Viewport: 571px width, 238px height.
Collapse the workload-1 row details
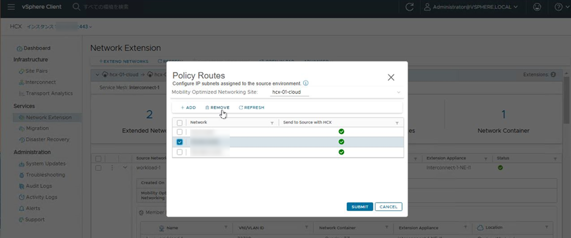(x=125, y=167)
